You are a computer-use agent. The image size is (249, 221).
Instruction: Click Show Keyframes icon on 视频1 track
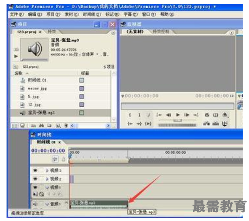tap(41, 194)
